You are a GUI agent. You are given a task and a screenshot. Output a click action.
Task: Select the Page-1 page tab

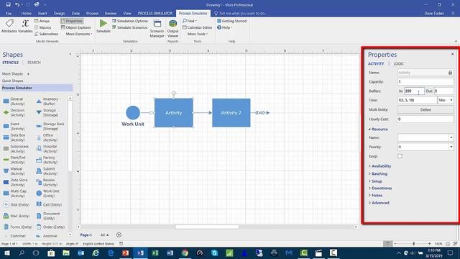point(86,235)
